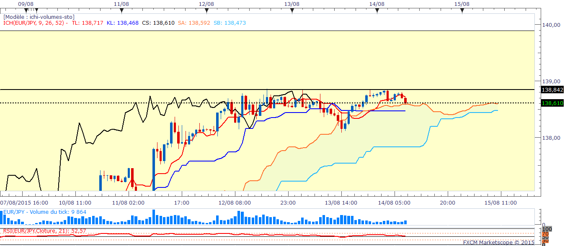Image resolution: width=565 pixels, height=246 pixels.
Task: Click the 11/08 02:00 time axis label
Action: coord(128,202)
